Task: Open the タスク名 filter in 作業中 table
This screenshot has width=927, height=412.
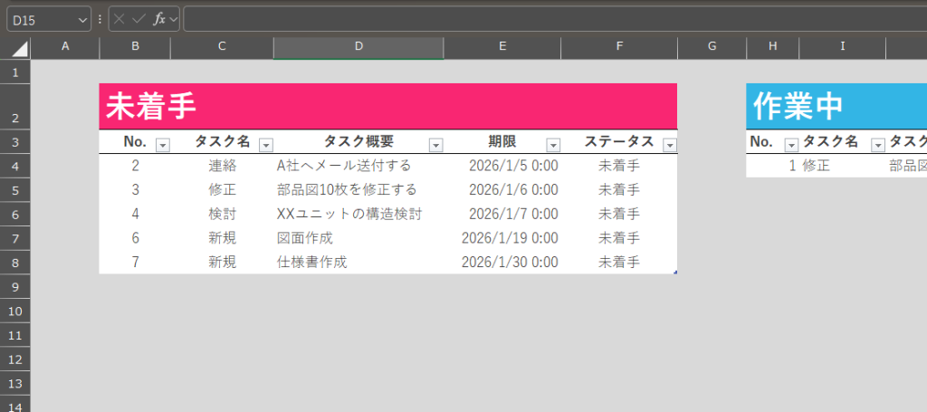Action: point(877,145)
